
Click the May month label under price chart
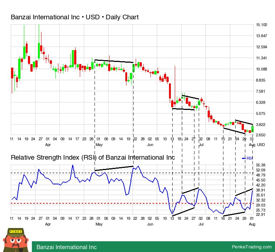click(x=99, y=145)
